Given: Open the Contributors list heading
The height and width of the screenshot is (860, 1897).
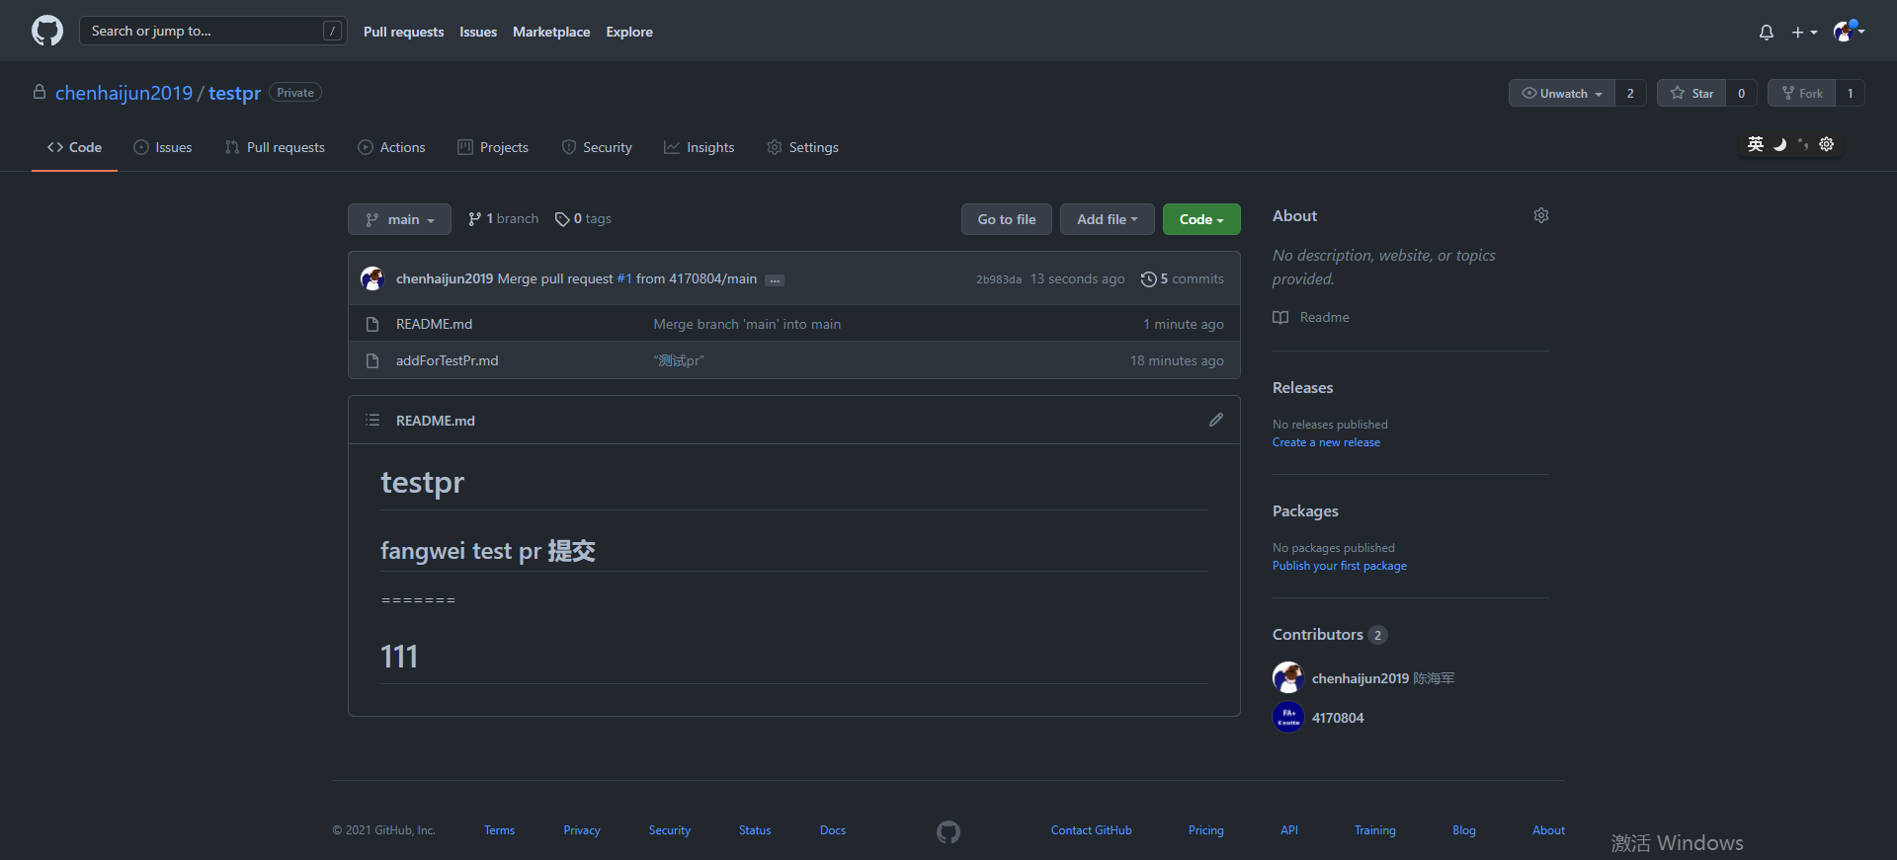Looking at the screenshot, I should 1330,635.
